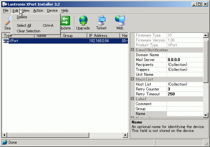The height and width of the screenshot is (147, 210).
Task: Open the Help menu
Action: pos(65,10)
